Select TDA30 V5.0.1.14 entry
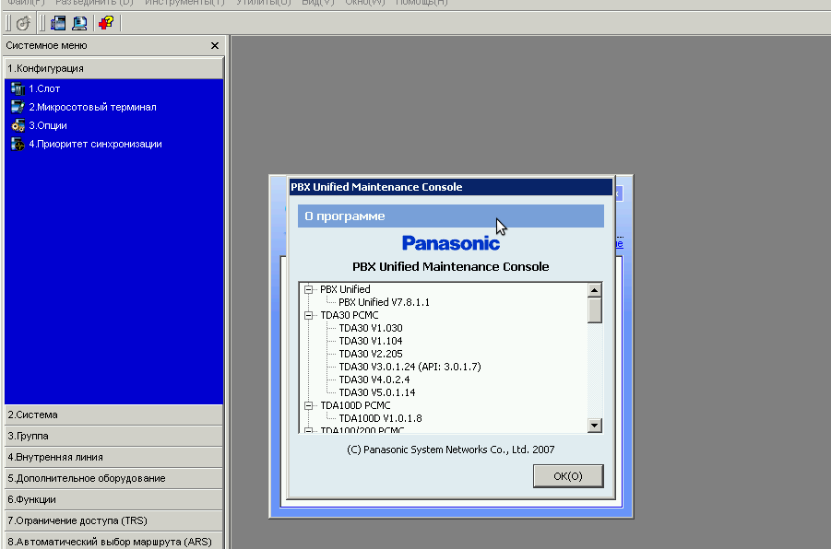The width and height of the screenshot is (831, 549). 377,392
